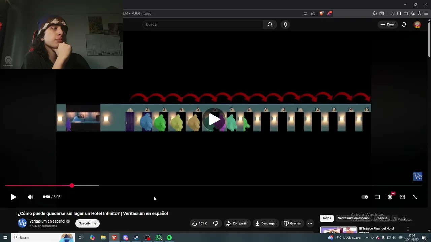Dislike the video with thumbs down
Screen dimensions: 431x242
pyautogui.click(x=215, y=223)
